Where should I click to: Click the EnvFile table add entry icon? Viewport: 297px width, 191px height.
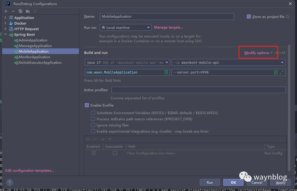[88, 139]
